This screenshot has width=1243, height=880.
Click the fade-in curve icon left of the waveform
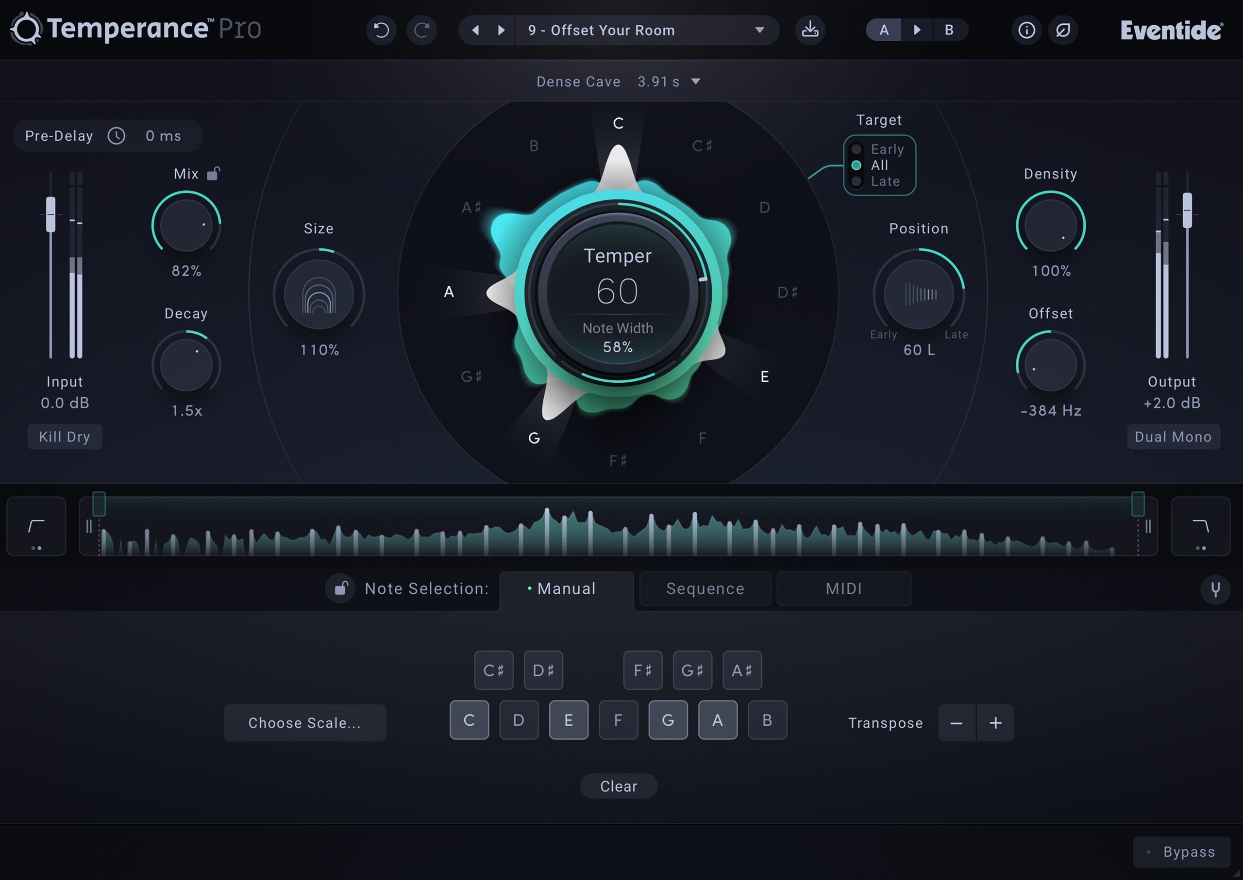(x=36, y=525)
